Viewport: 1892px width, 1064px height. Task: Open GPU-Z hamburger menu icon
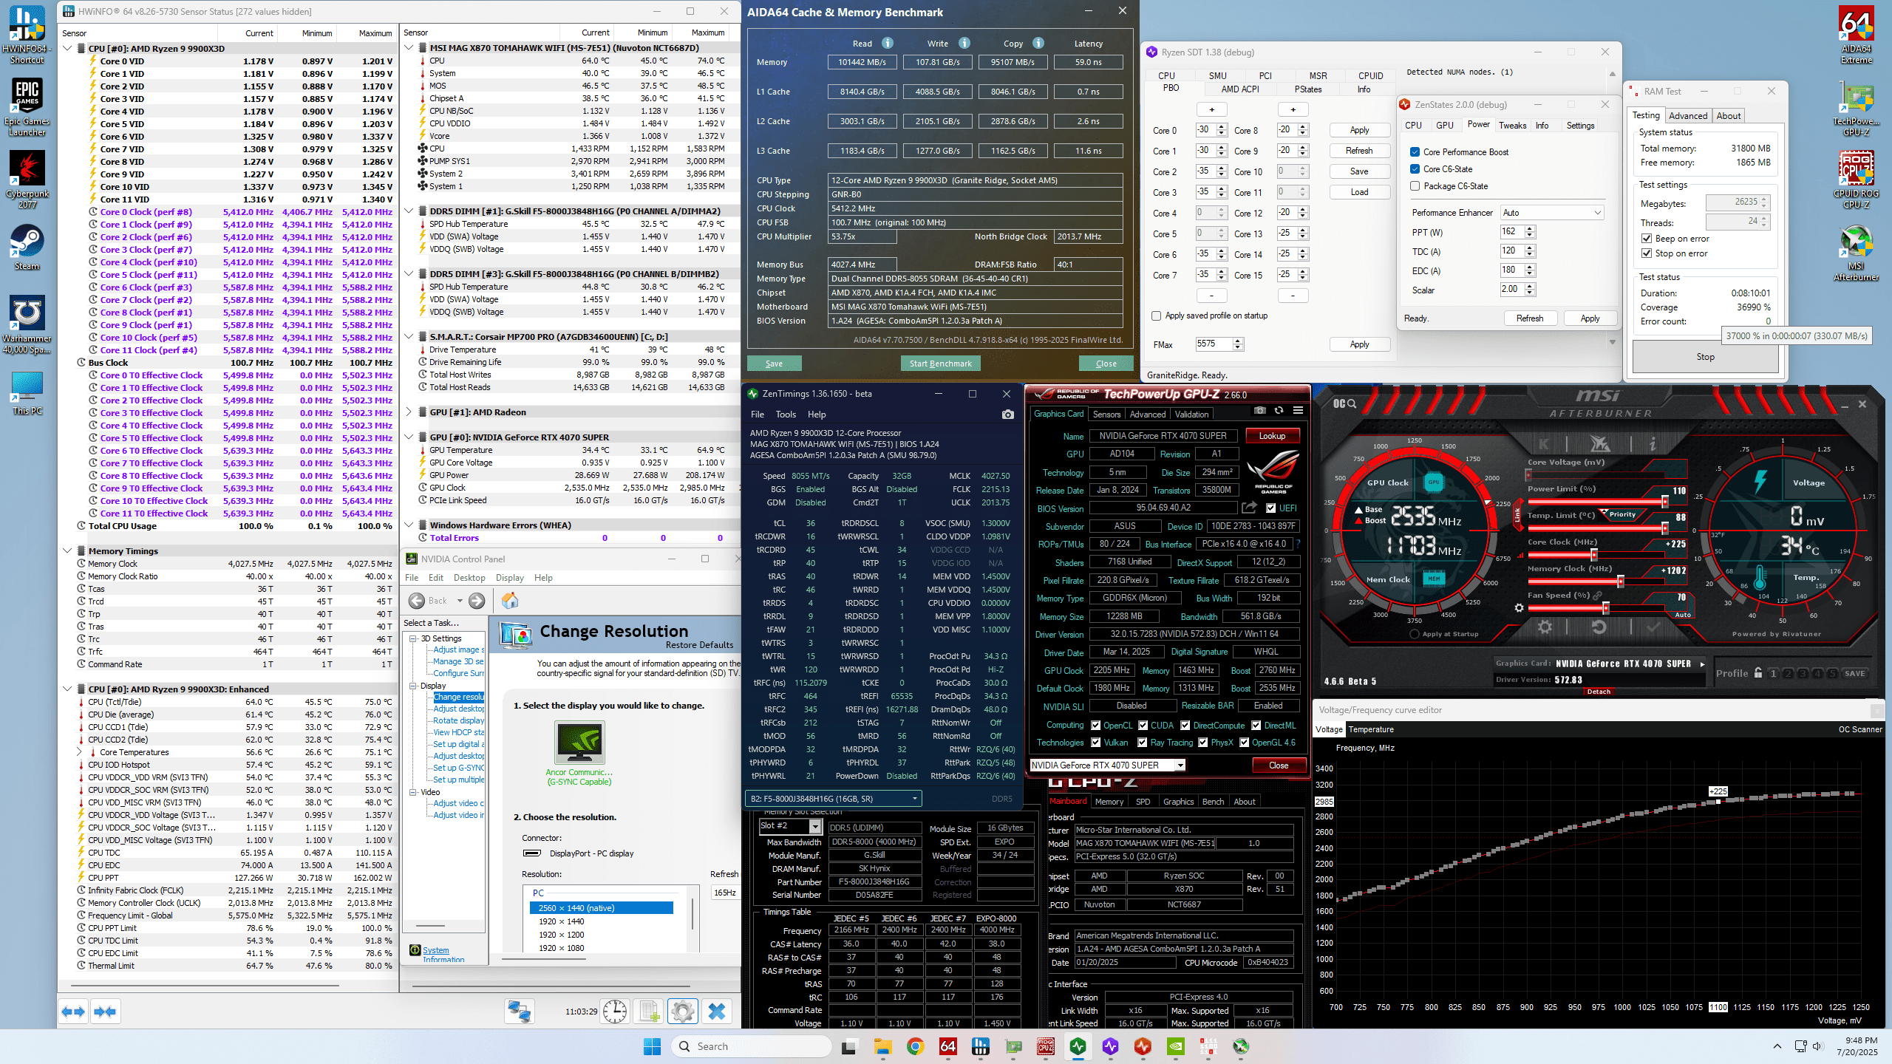click(1298, 410)
